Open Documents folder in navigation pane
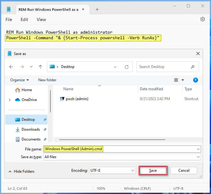 coord(28,139)
